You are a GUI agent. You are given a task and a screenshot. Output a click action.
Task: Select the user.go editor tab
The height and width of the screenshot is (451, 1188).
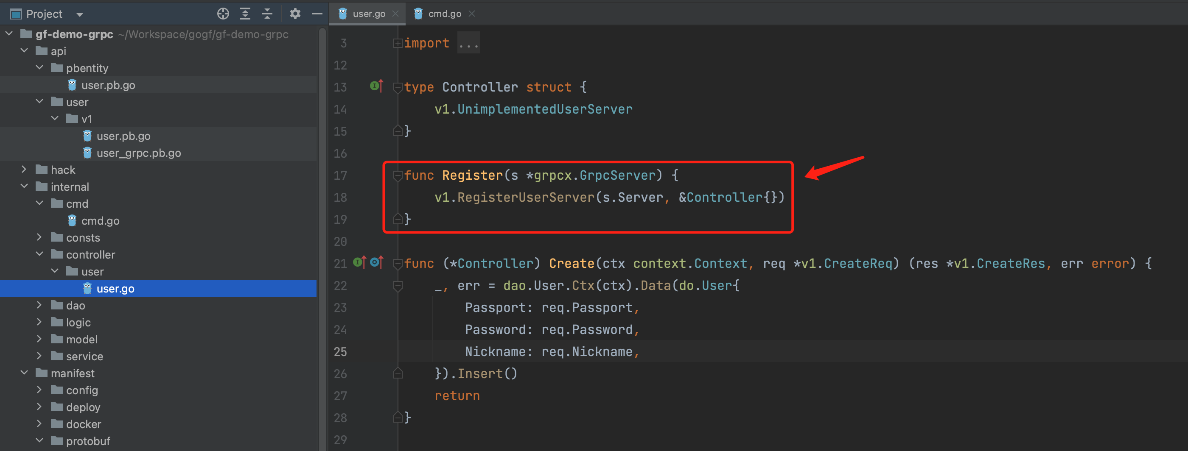pyautogui.click(x=368, y=14)
